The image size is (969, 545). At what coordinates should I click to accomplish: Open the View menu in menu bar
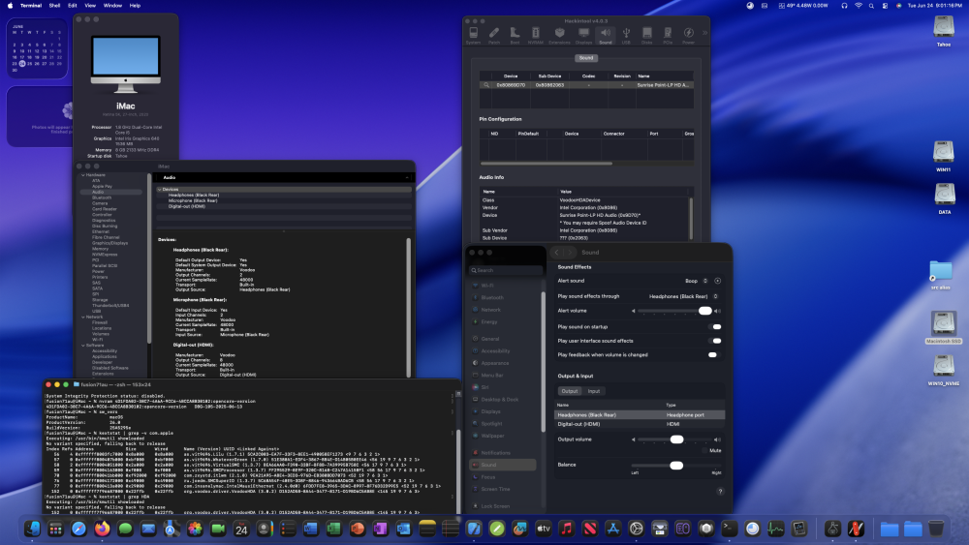click(90, 6)
